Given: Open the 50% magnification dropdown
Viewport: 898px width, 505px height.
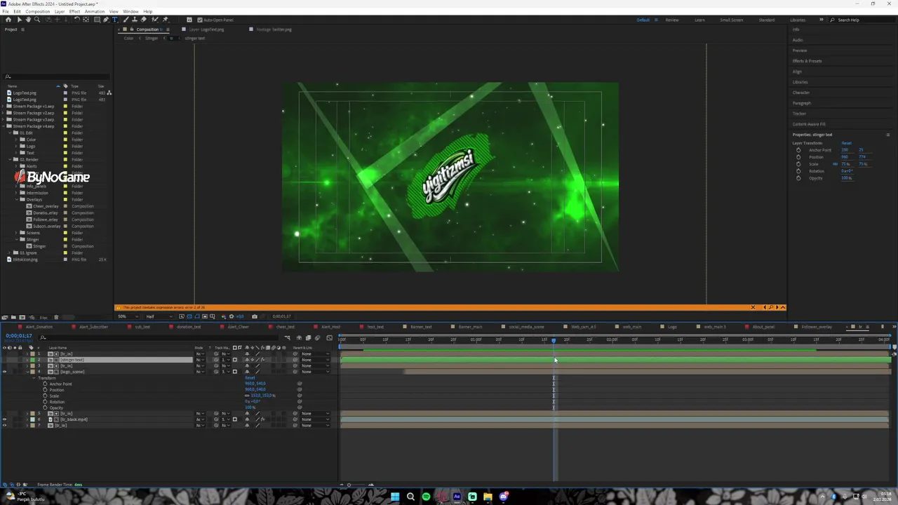Looking at the screenshot, I should 128,316.
